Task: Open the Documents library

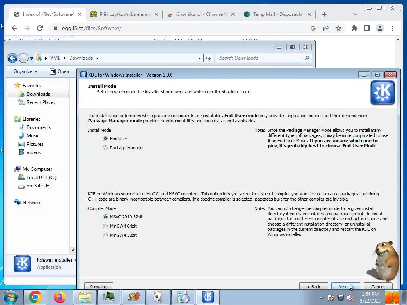Action: (x=39, y=127)
